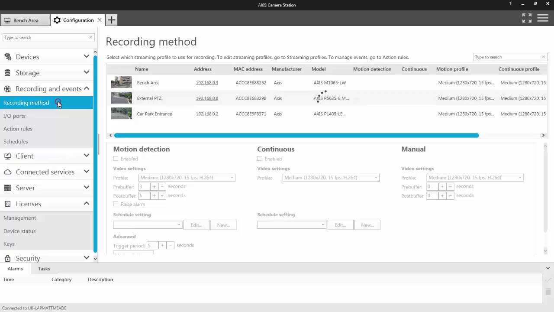This screenshot has height=312, width=554.
Task: Select the Car Park Entrance camera thumbnail
Action: pos(121,114)
